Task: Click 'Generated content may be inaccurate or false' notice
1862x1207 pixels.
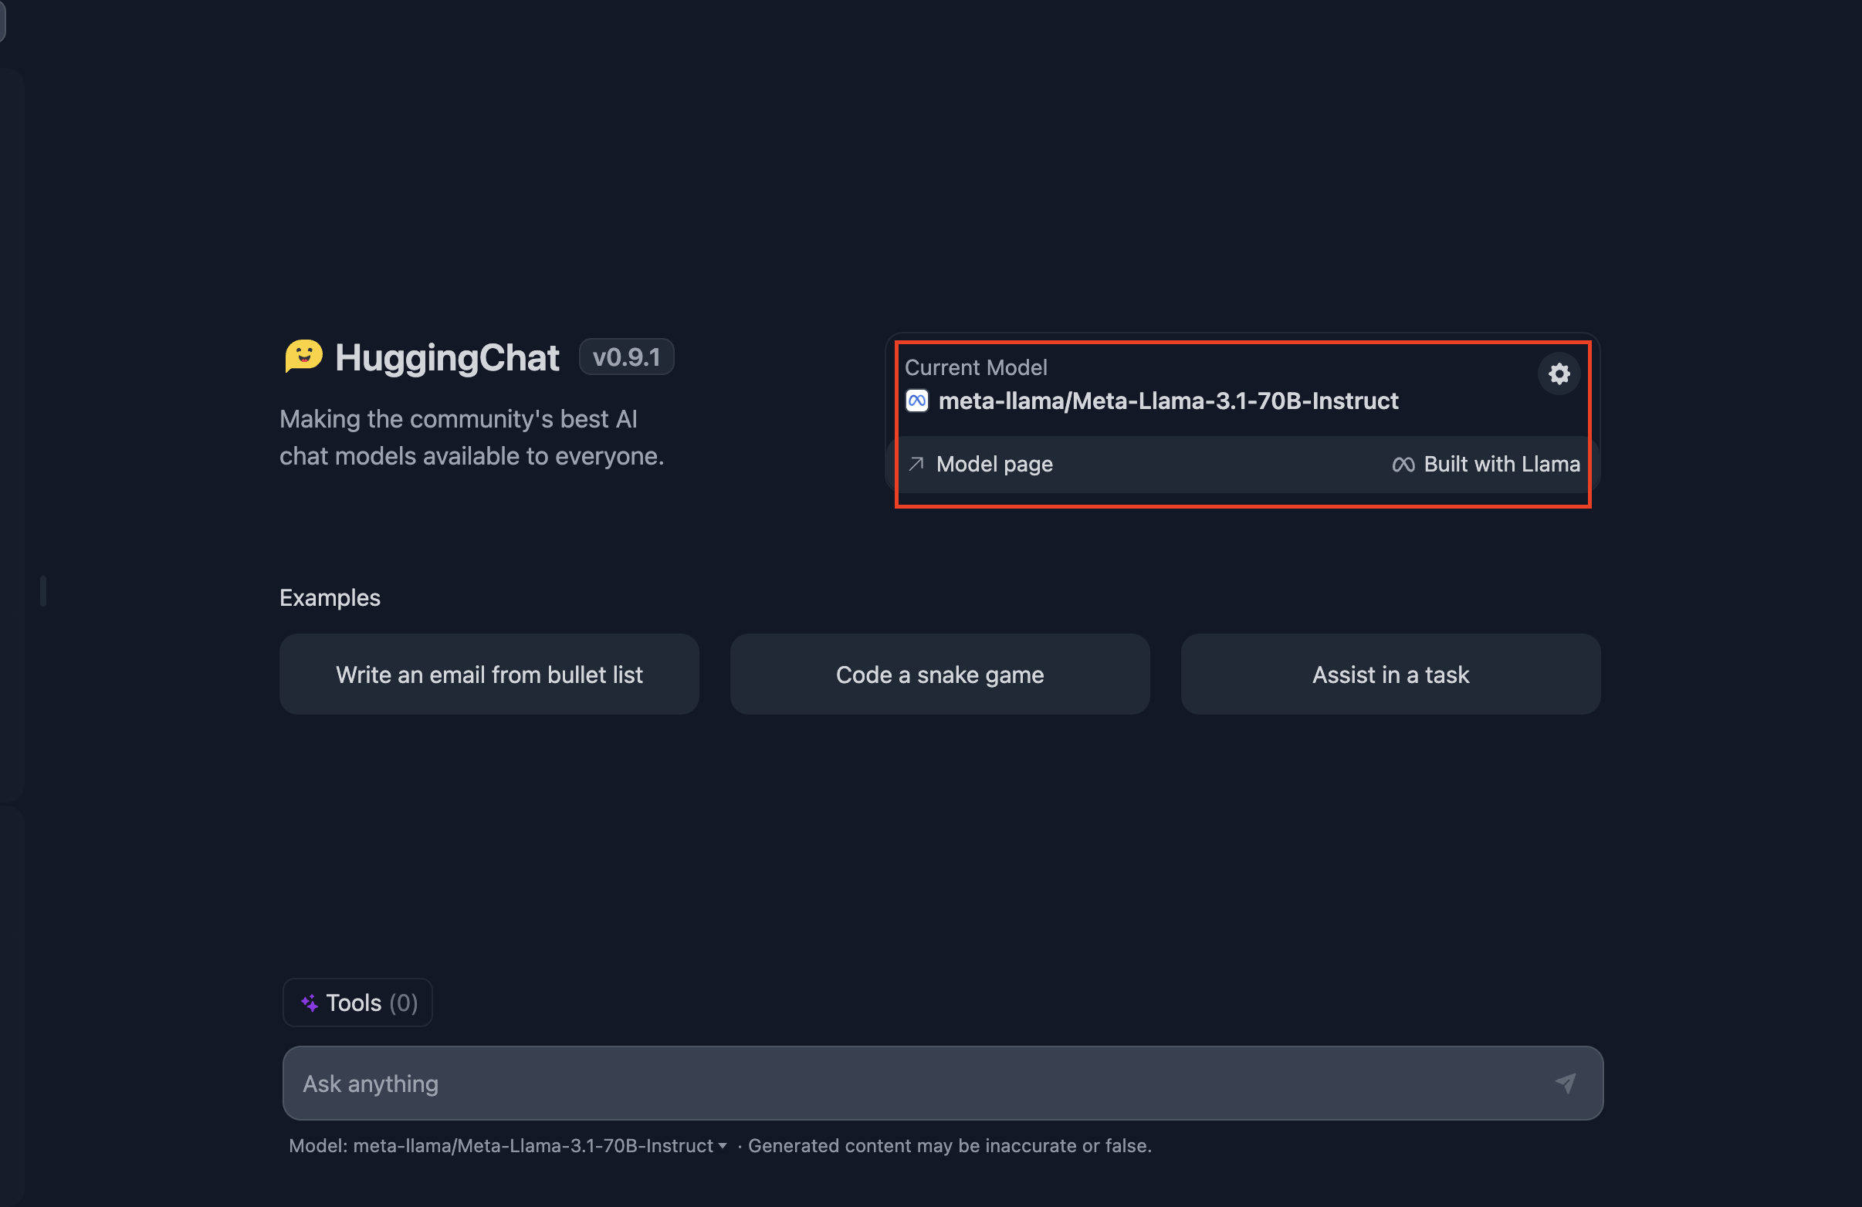Action: [950, 1145]
